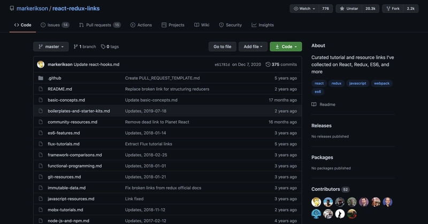Open the Security tab
Screen dimensions: 428x224
[x=231, y=25]
